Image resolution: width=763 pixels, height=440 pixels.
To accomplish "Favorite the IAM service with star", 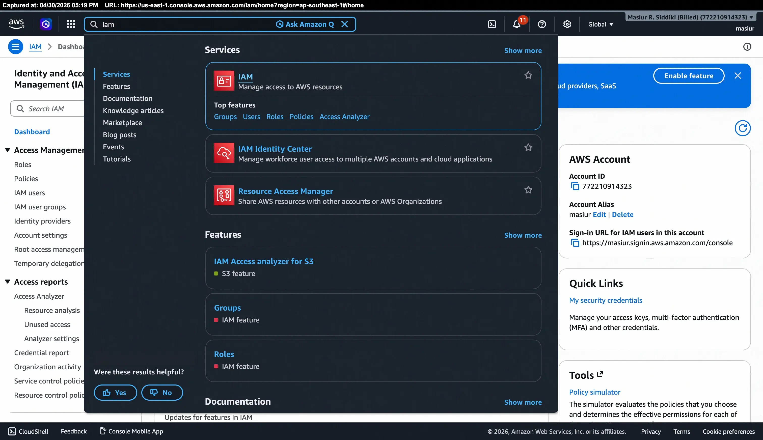I will tap(528, 75).
